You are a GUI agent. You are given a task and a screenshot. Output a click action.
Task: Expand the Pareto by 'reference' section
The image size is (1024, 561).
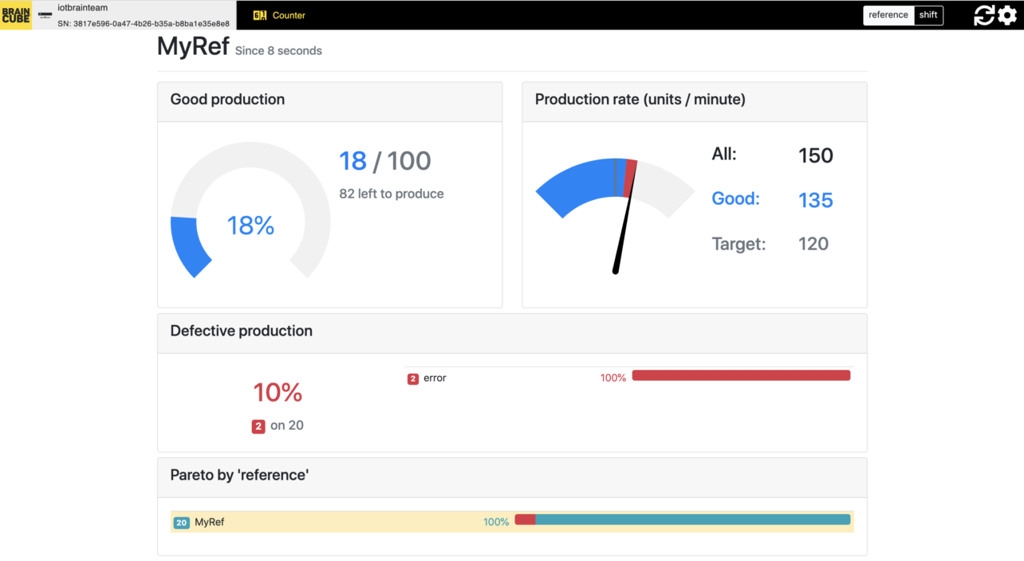click(x=239, y=475)
